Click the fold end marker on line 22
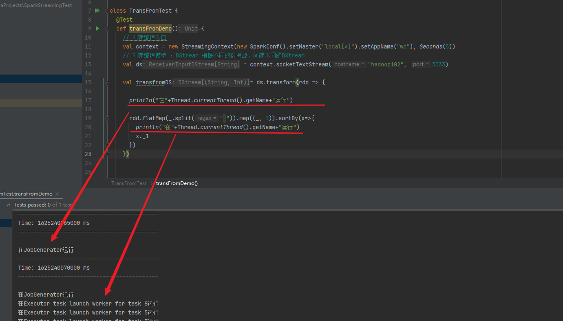Screen dimensions: 563x321 pyautogui.click(x=107, y=145)
